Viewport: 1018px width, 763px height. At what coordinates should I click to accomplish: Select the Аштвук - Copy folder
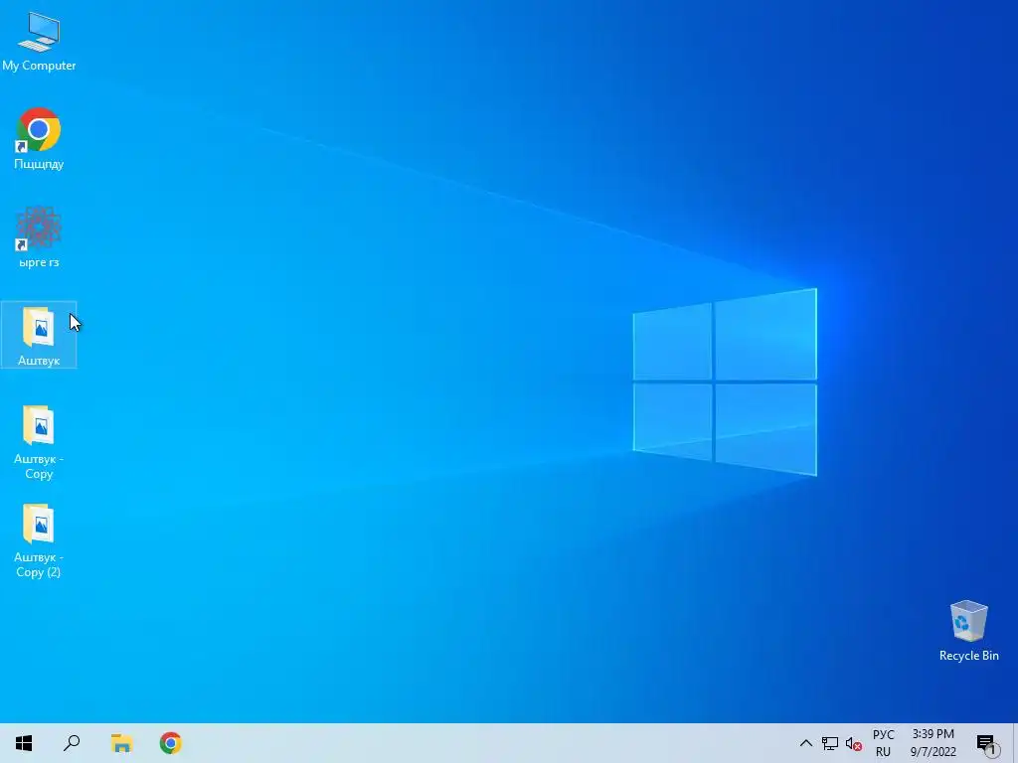pos(39,442)
